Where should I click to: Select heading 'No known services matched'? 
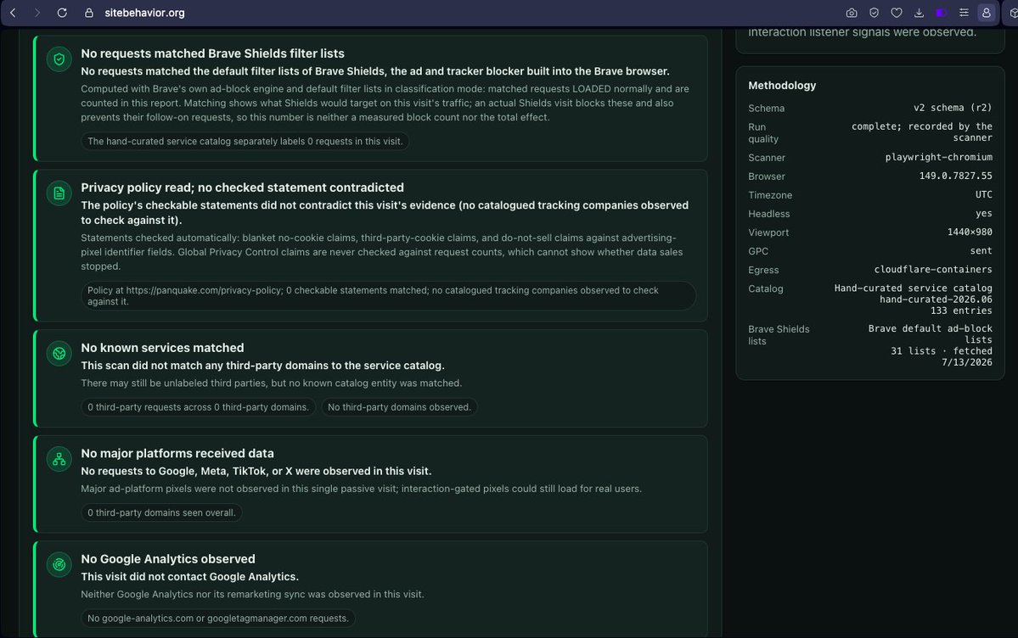tap(162, 348)
